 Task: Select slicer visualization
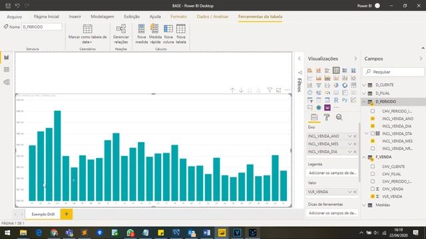point(310,100)
